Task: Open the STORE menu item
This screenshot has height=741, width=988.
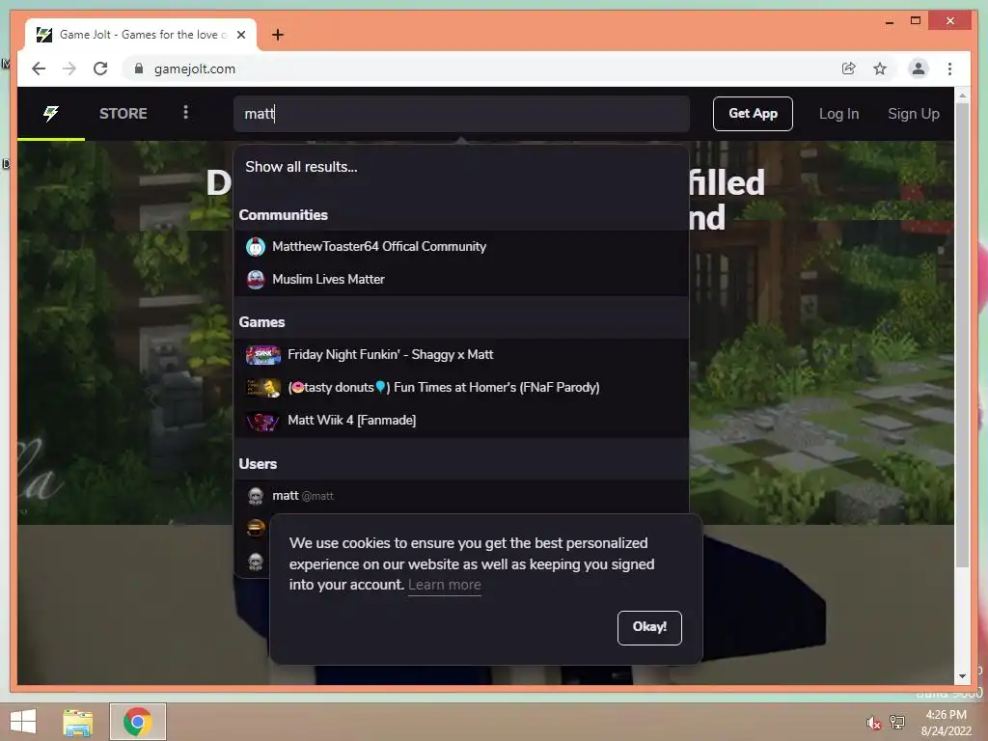Action: pyautogui.click(x=123, y=114)
